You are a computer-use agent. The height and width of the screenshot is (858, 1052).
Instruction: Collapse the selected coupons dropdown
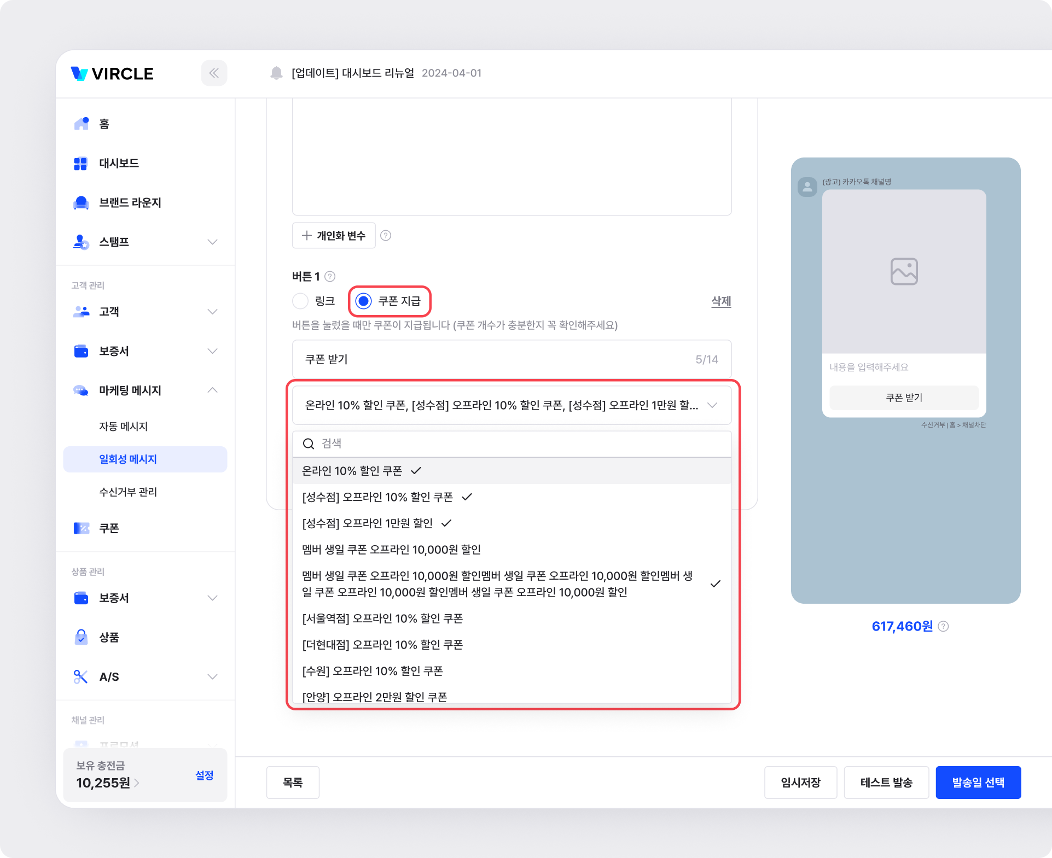point(712,405)
